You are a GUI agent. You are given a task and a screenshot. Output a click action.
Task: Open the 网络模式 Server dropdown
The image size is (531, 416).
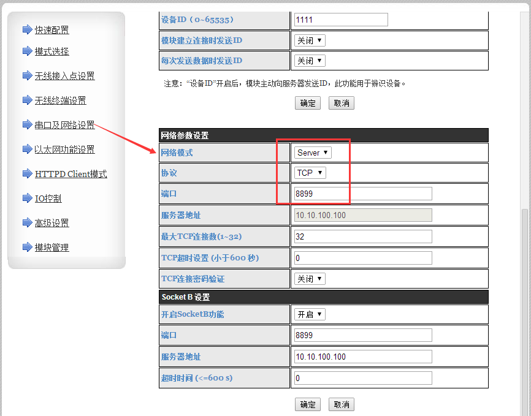(313, 153)
